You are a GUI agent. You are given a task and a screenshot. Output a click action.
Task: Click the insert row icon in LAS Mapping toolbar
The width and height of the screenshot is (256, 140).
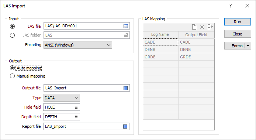[x=210, y=27]
